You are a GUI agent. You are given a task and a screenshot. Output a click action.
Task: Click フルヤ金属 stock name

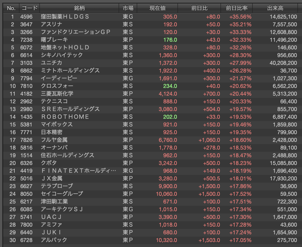click(x=54, y=140)
